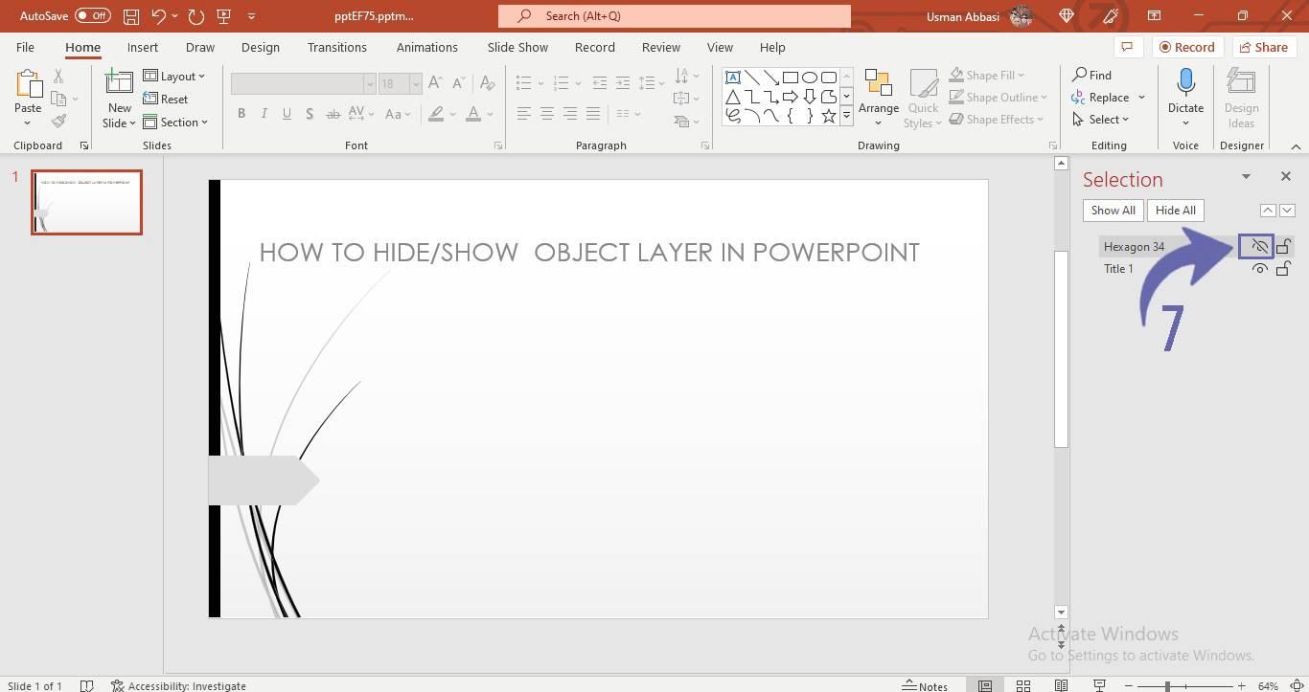Screen dimensions: 1309x692
Task: Click the Paste clipboard icon
Action: (x=28, y=84)
